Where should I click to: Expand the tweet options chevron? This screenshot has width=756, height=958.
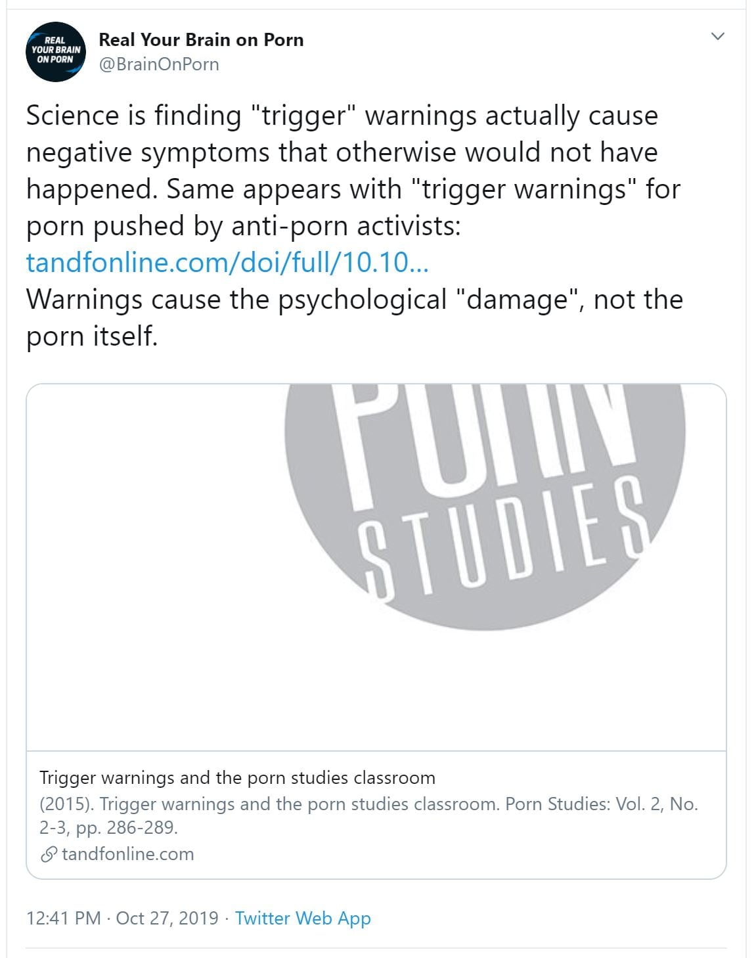718,36
